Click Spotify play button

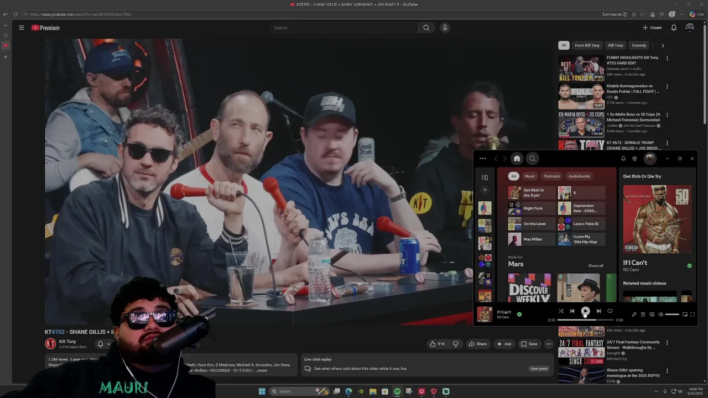[585, 311]
